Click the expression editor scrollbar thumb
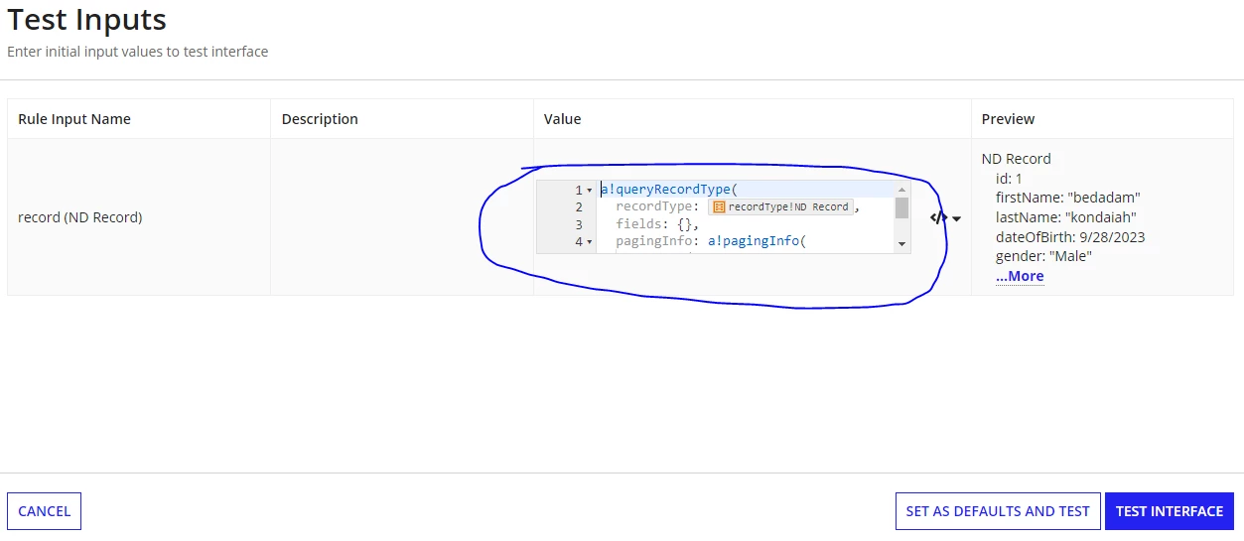Viewport: 1244px width, 541px height. [901, 207]
